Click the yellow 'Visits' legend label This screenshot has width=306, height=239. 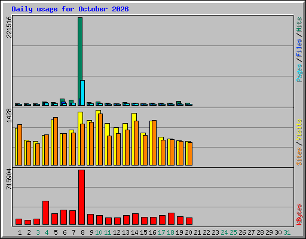tap(299, 130)
